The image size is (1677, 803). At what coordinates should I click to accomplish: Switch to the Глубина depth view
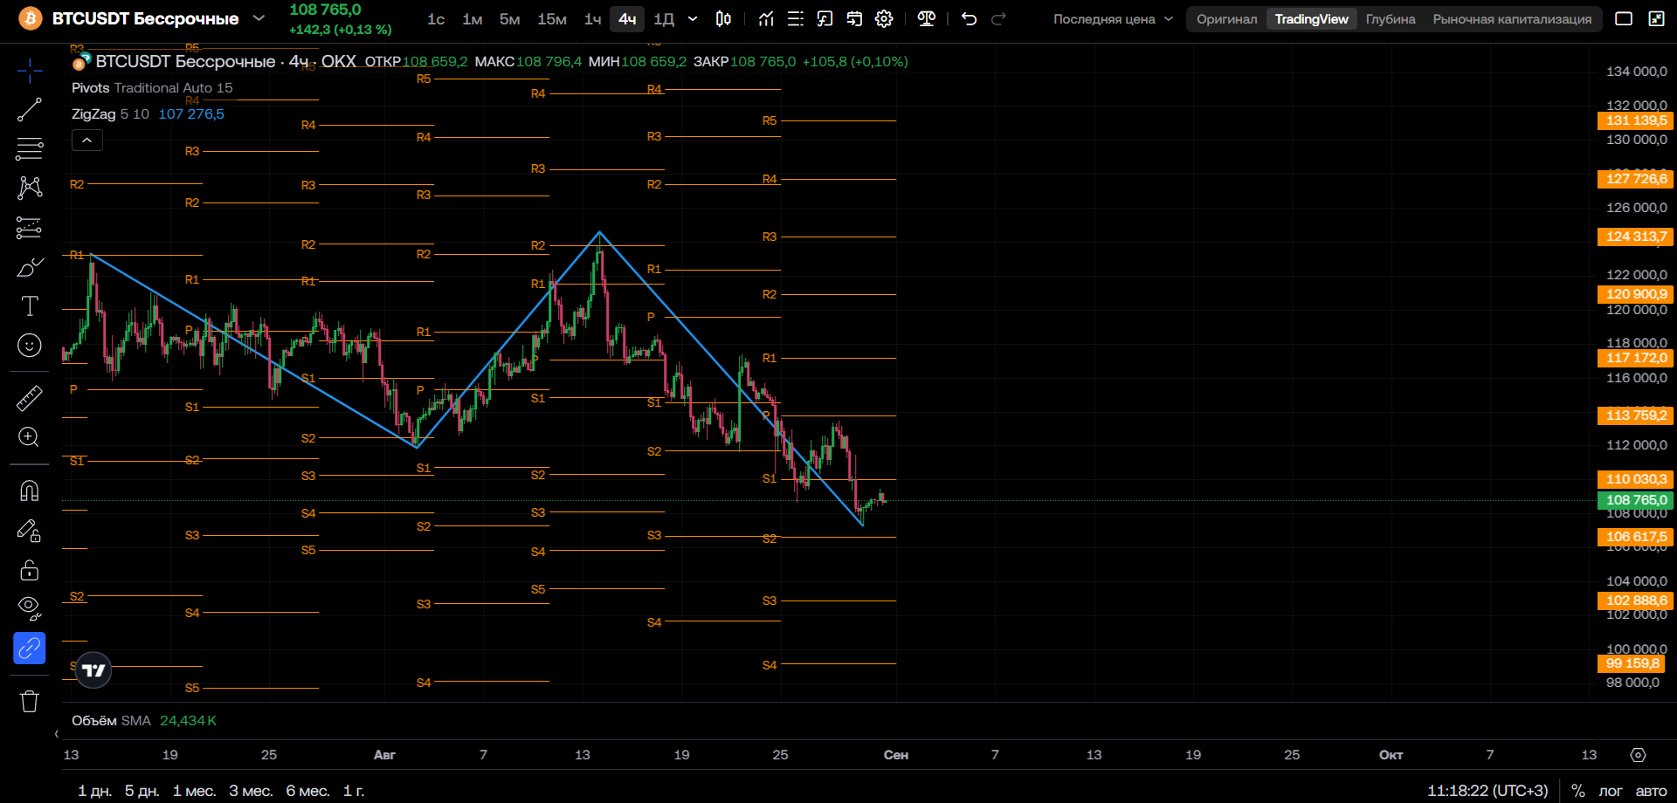click(1391, 19)
